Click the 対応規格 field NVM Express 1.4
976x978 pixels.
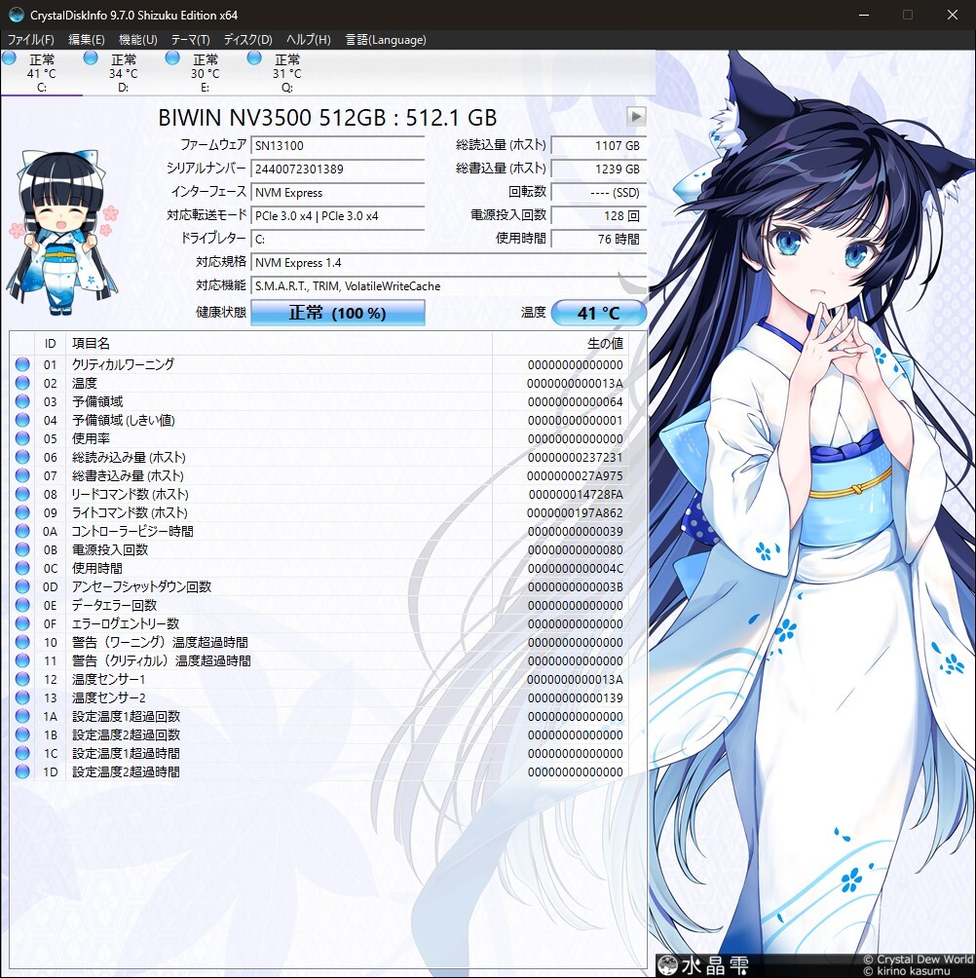click(448, 263)
